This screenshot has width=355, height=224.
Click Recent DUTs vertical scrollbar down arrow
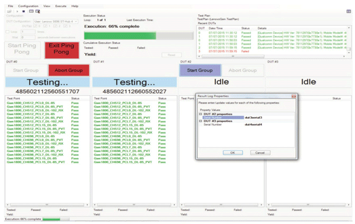coord(349,53)
